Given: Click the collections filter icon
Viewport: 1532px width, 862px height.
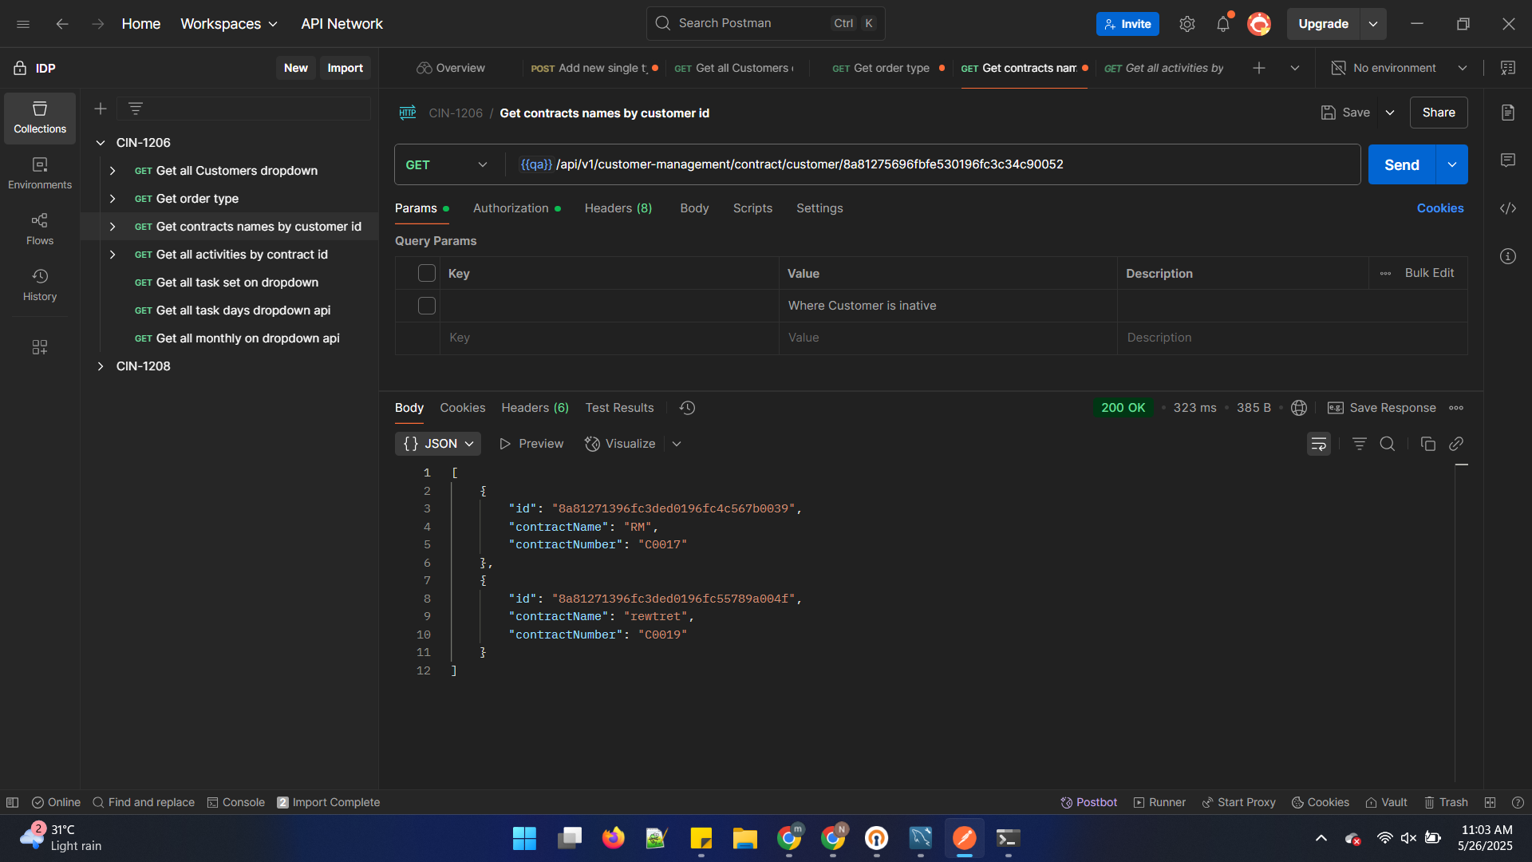Looking at the screenshot, I should 136,109.
